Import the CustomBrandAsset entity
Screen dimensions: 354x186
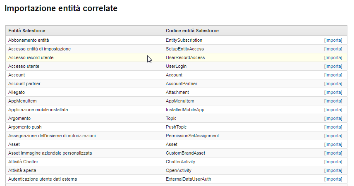pos(333,153)
